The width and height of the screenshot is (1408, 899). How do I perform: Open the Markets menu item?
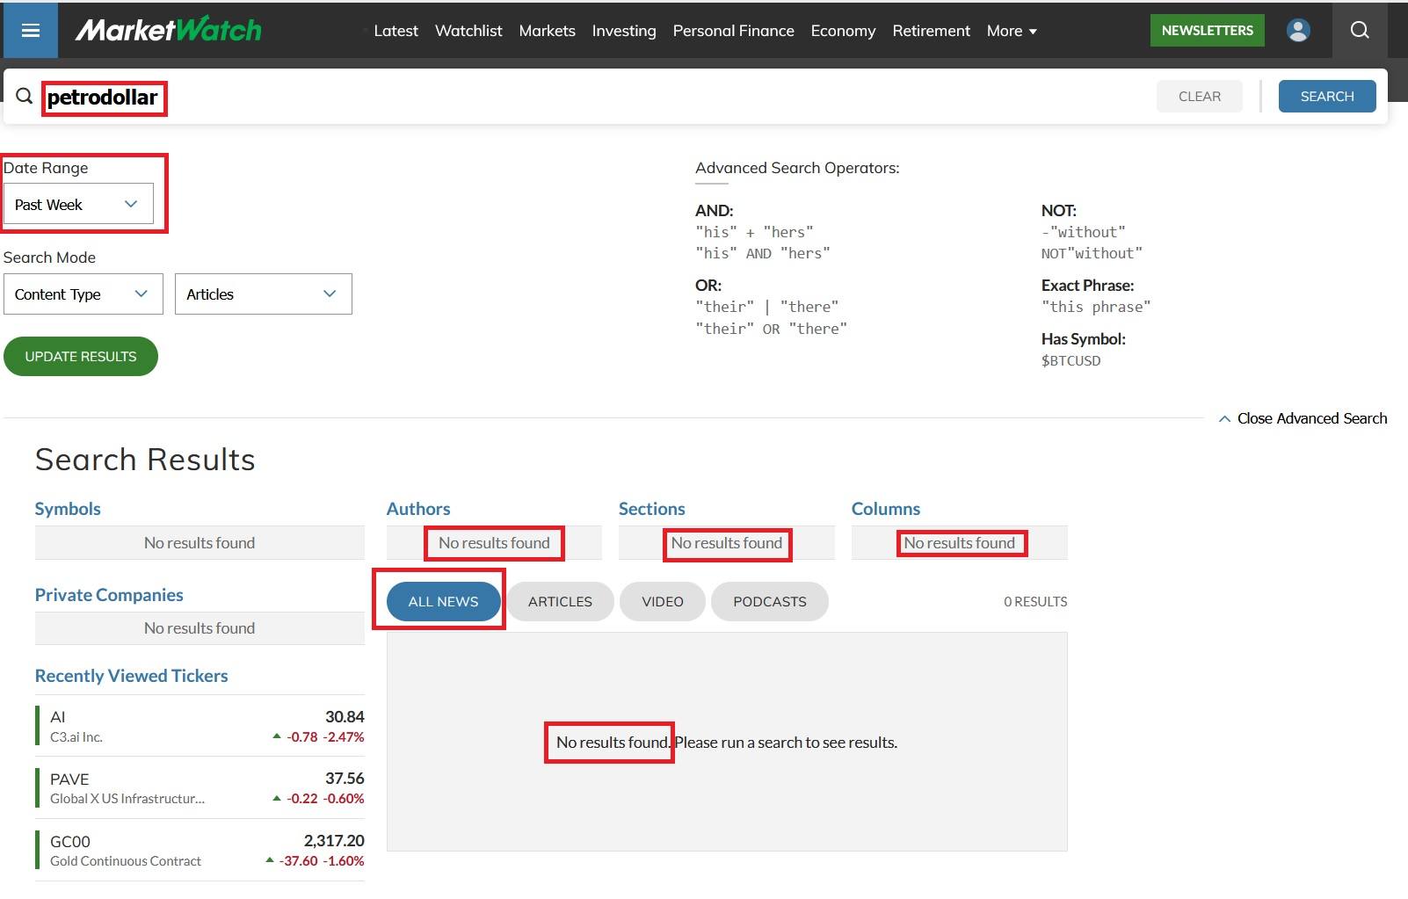pos(547,31)
